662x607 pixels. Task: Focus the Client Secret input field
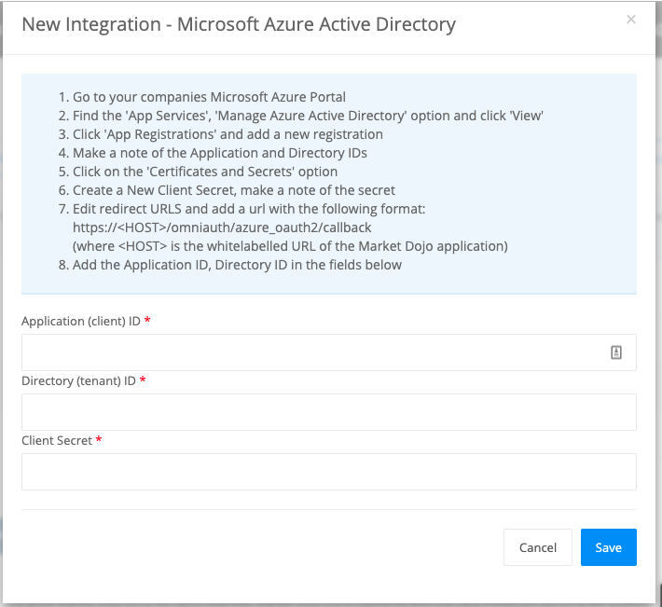pyautogui.click(x=328, y=472)
